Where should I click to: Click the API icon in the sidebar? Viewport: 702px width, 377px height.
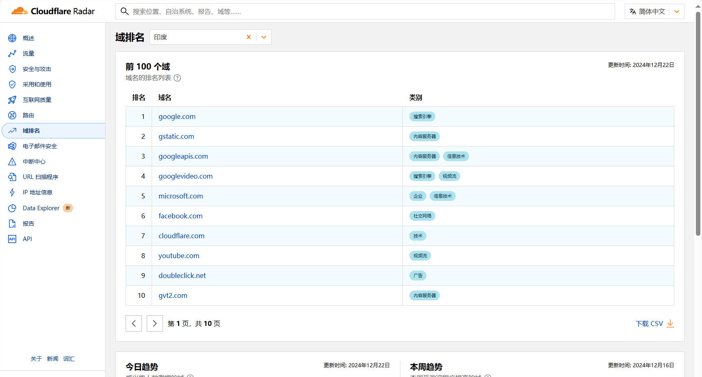point(12,239)
